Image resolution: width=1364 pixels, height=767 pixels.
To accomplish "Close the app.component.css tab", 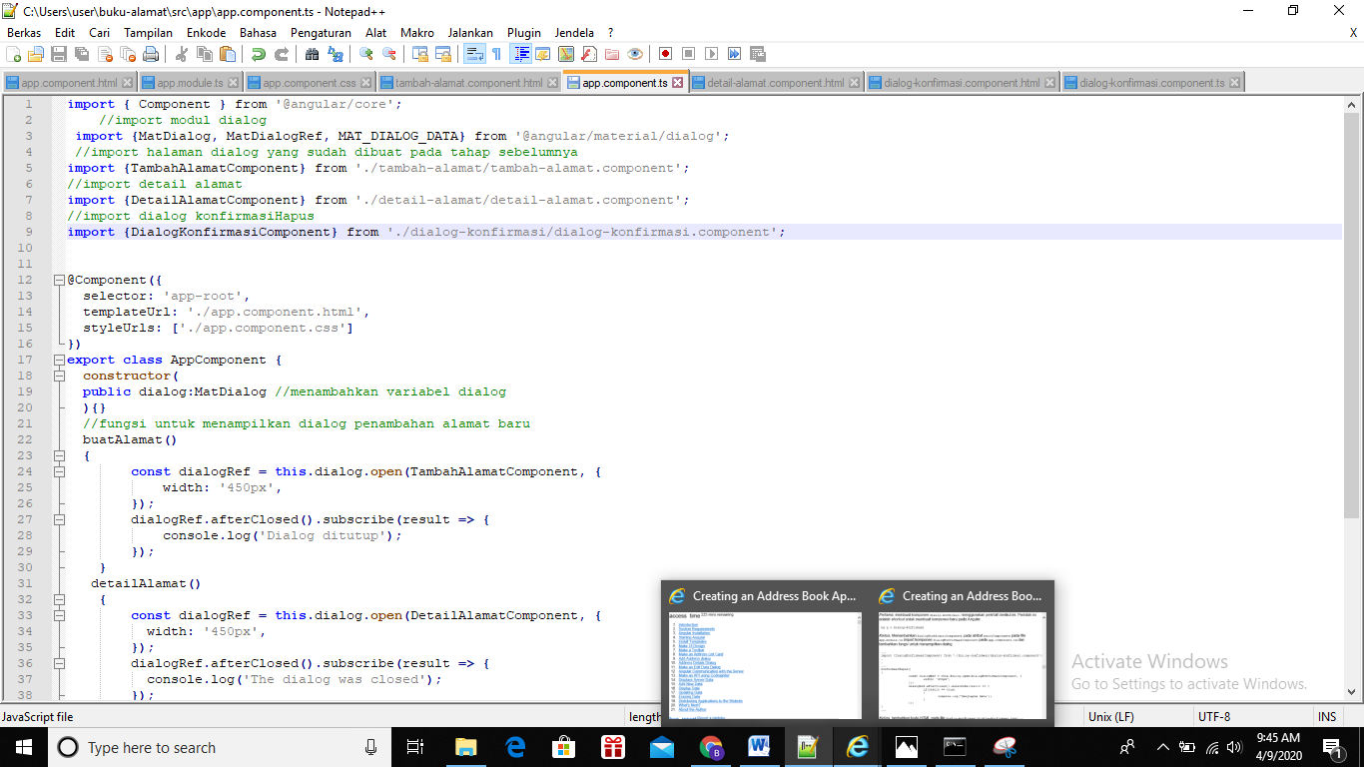I will [x=366, y=83].
